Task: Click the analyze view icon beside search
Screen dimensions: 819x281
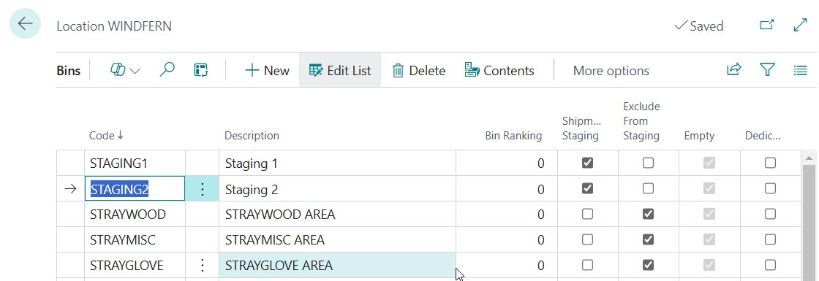Action: click(x=201, y=70)
